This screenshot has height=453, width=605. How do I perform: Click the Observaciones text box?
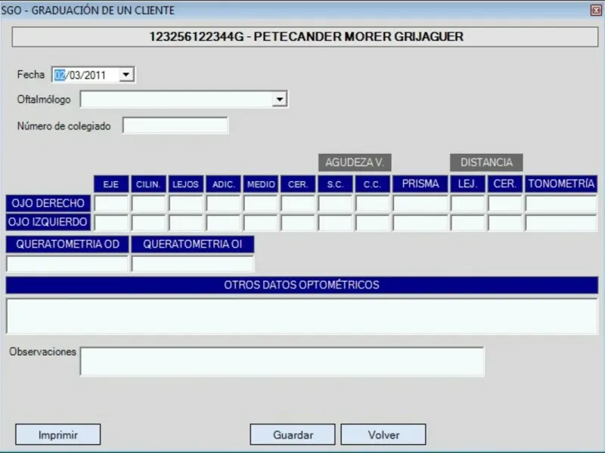click(x=282, y=362)
